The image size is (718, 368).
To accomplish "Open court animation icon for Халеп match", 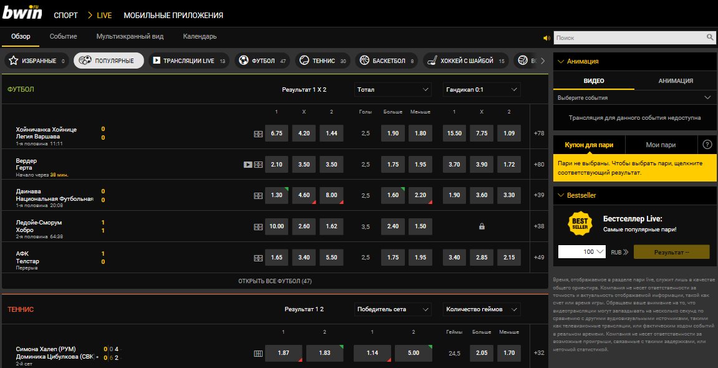I will click(x=258, y=354).
